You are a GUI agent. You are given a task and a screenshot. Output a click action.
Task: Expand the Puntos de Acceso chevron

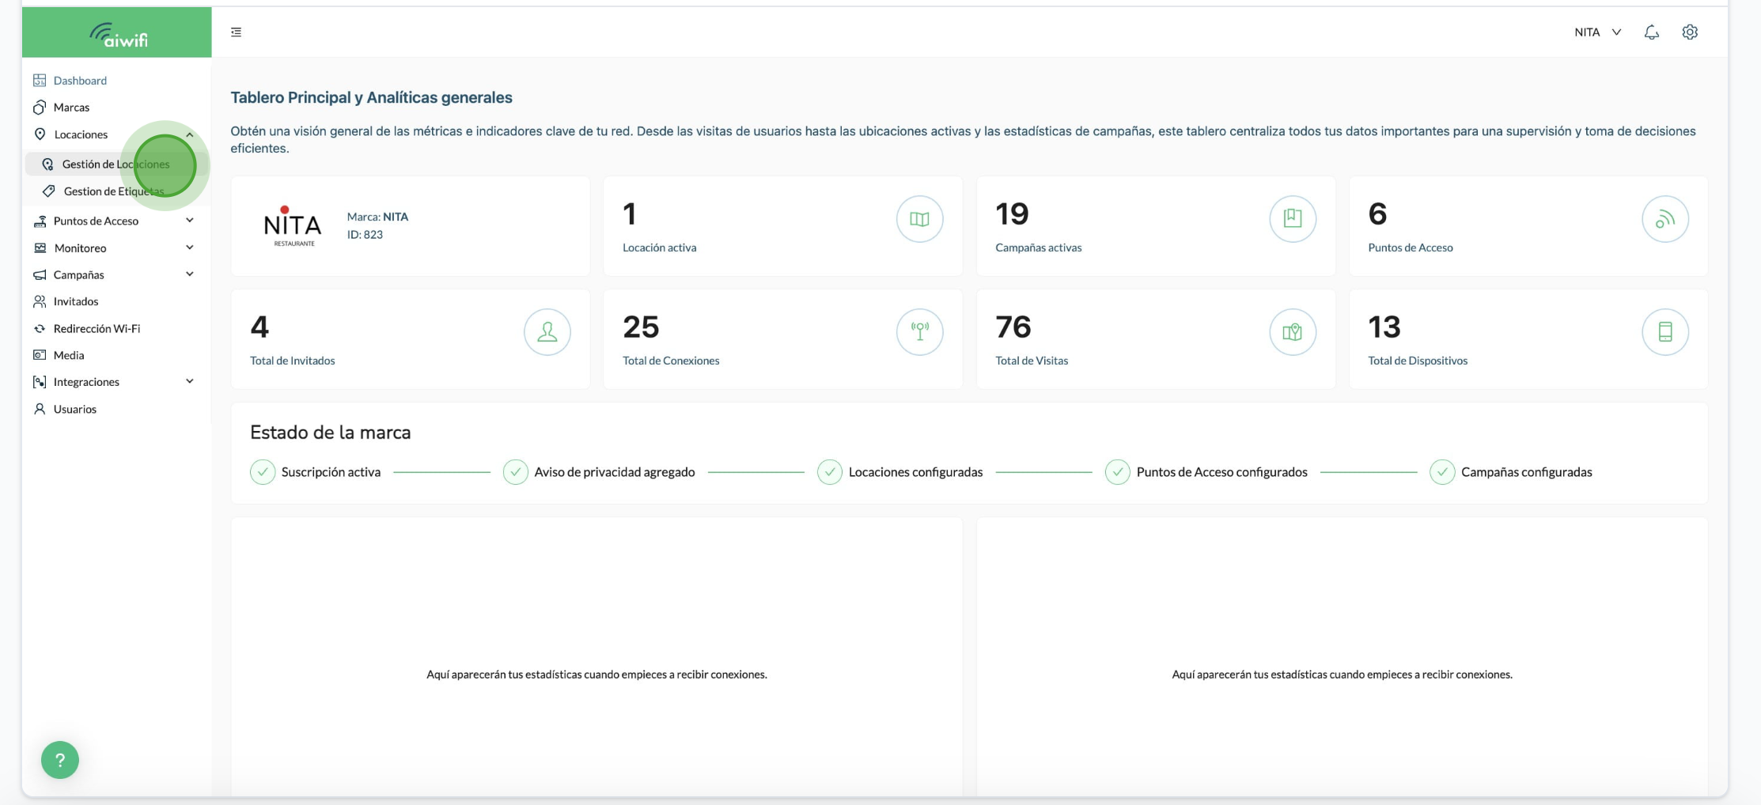[x=190, y=221]
